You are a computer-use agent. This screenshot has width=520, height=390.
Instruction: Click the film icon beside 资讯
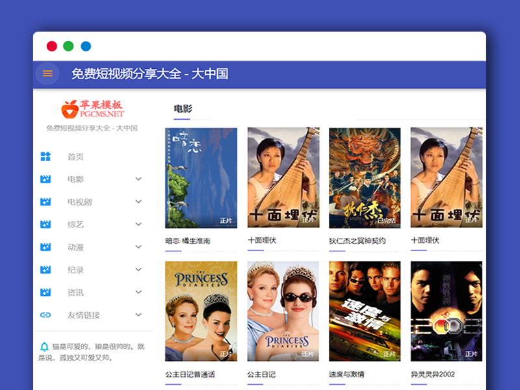(x=45, y=292)
